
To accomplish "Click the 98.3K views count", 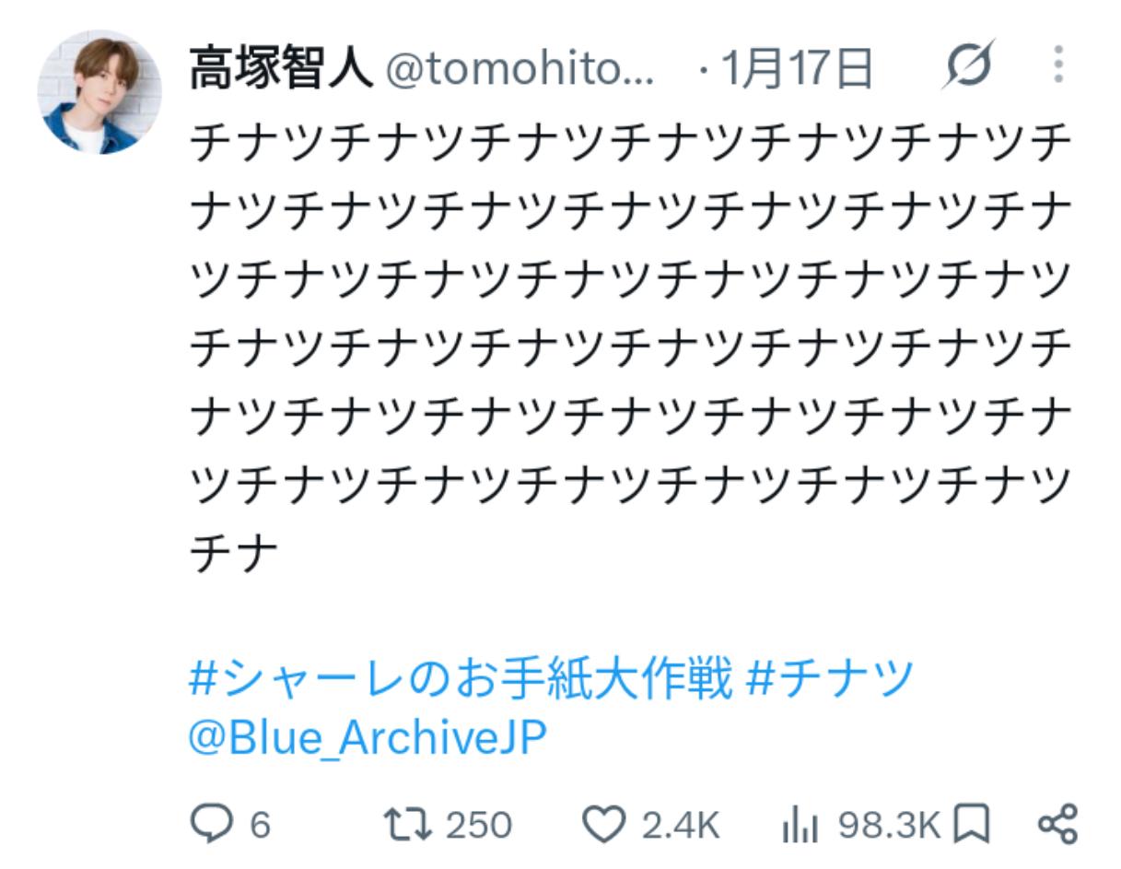I will (889, 825).
